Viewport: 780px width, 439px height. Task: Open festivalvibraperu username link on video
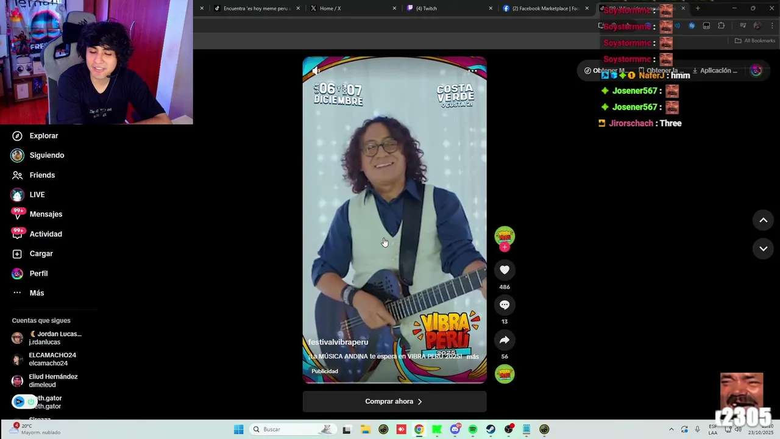(338, 342)
